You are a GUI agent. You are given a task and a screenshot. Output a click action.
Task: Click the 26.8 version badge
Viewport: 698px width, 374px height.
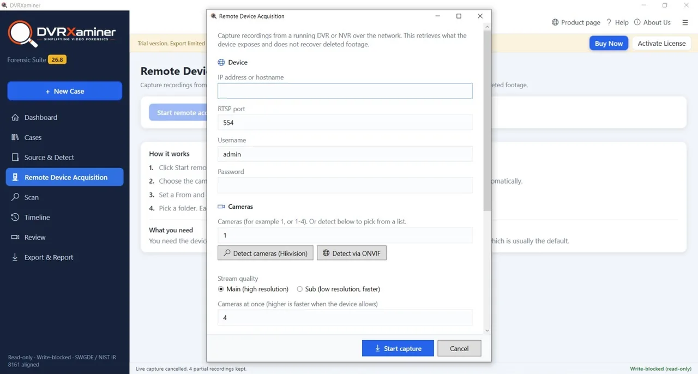(57, 59)
